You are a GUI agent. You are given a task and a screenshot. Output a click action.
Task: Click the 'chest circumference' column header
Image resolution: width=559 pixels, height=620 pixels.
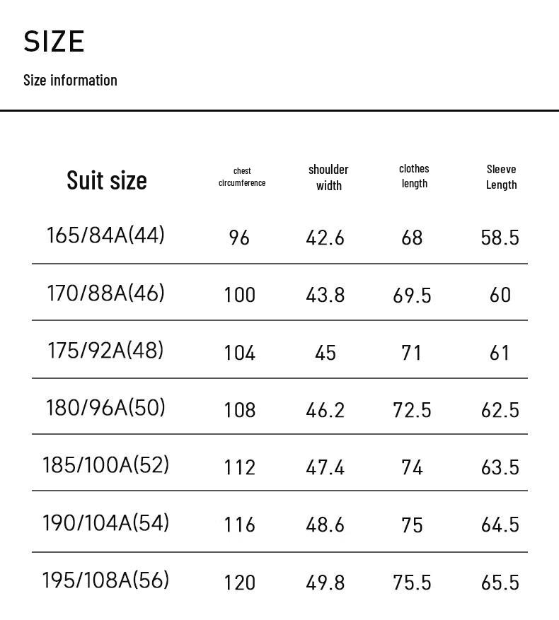point(242,177)
